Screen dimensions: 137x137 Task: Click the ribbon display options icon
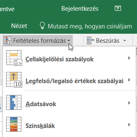click(x=118, y=8)
